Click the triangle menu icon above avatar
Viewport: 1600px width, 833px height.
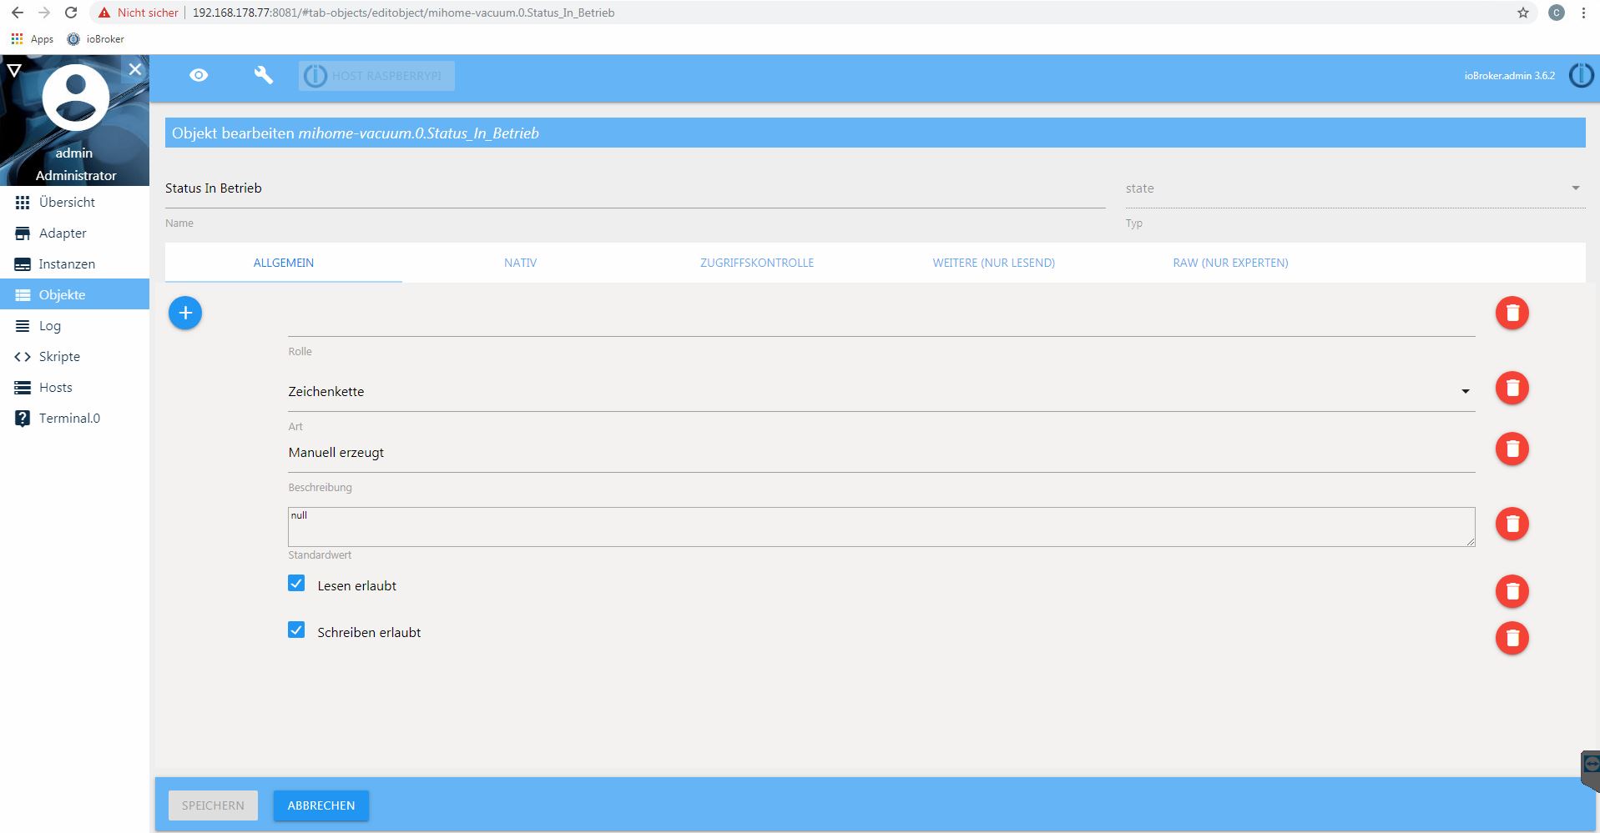[14, 70]
